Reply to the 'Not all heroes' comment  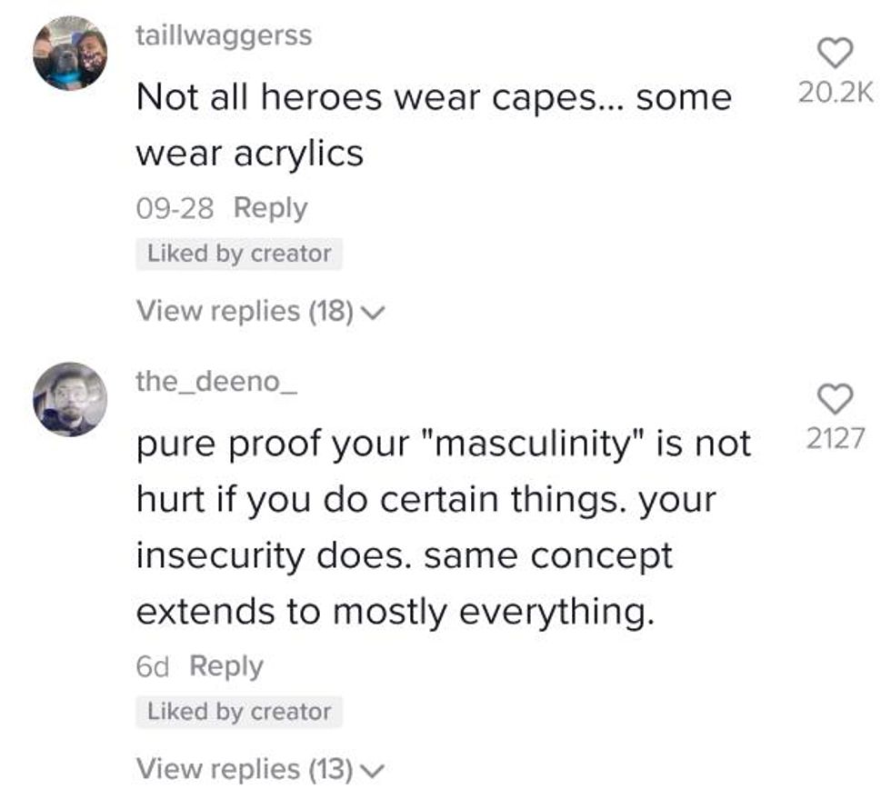(270, 208)
